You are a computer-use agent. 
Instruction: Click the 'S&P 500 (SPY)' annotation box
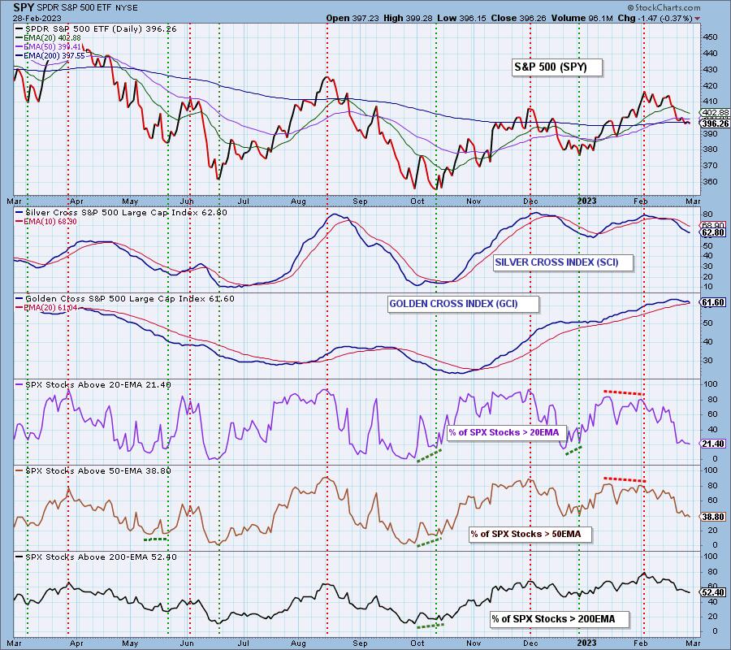557,67
